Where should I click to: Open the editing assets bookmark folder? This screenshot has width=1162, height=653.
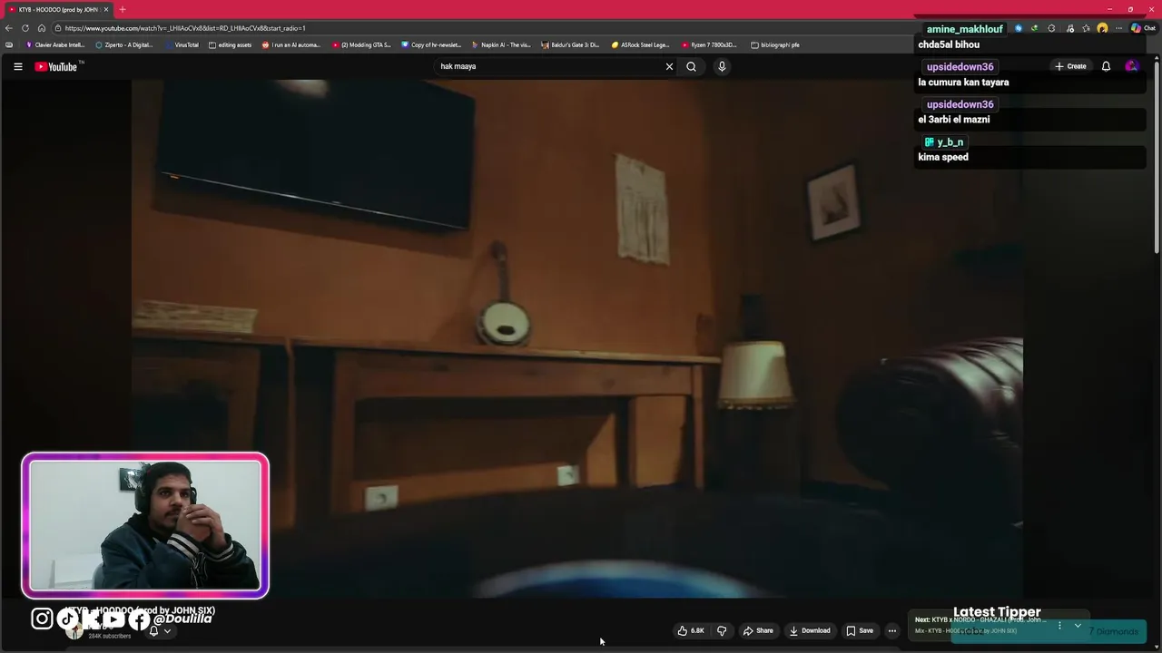coord(230,44)
